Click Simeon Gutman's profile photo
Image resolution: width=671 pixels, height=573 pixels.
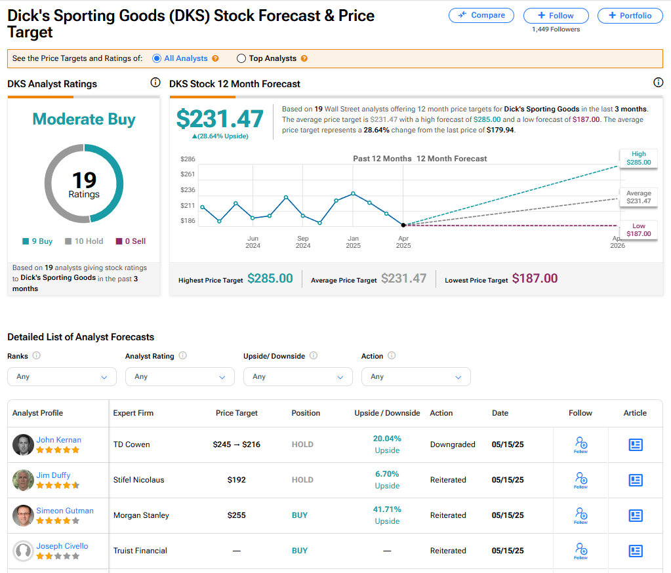(23, 516)
